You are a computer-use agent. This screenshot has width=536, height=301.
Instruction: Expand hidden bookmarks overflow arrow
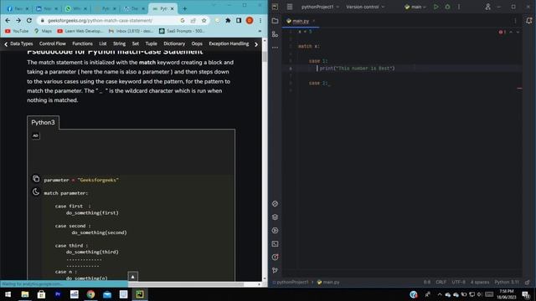pos(260,31)
